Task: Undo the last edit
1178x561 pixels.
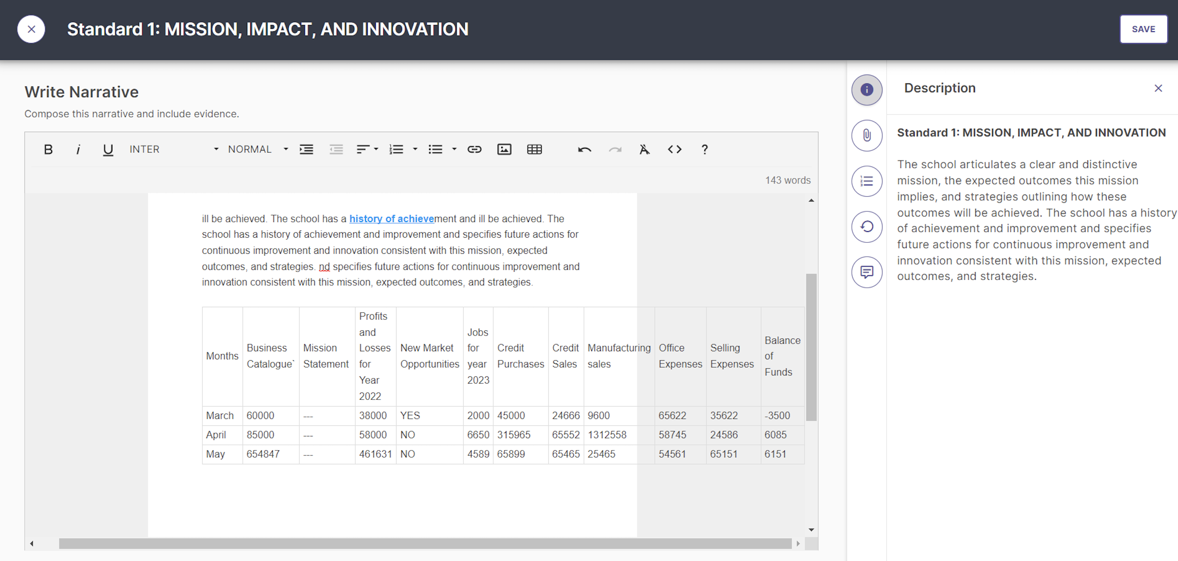Action: coord(585,150)
